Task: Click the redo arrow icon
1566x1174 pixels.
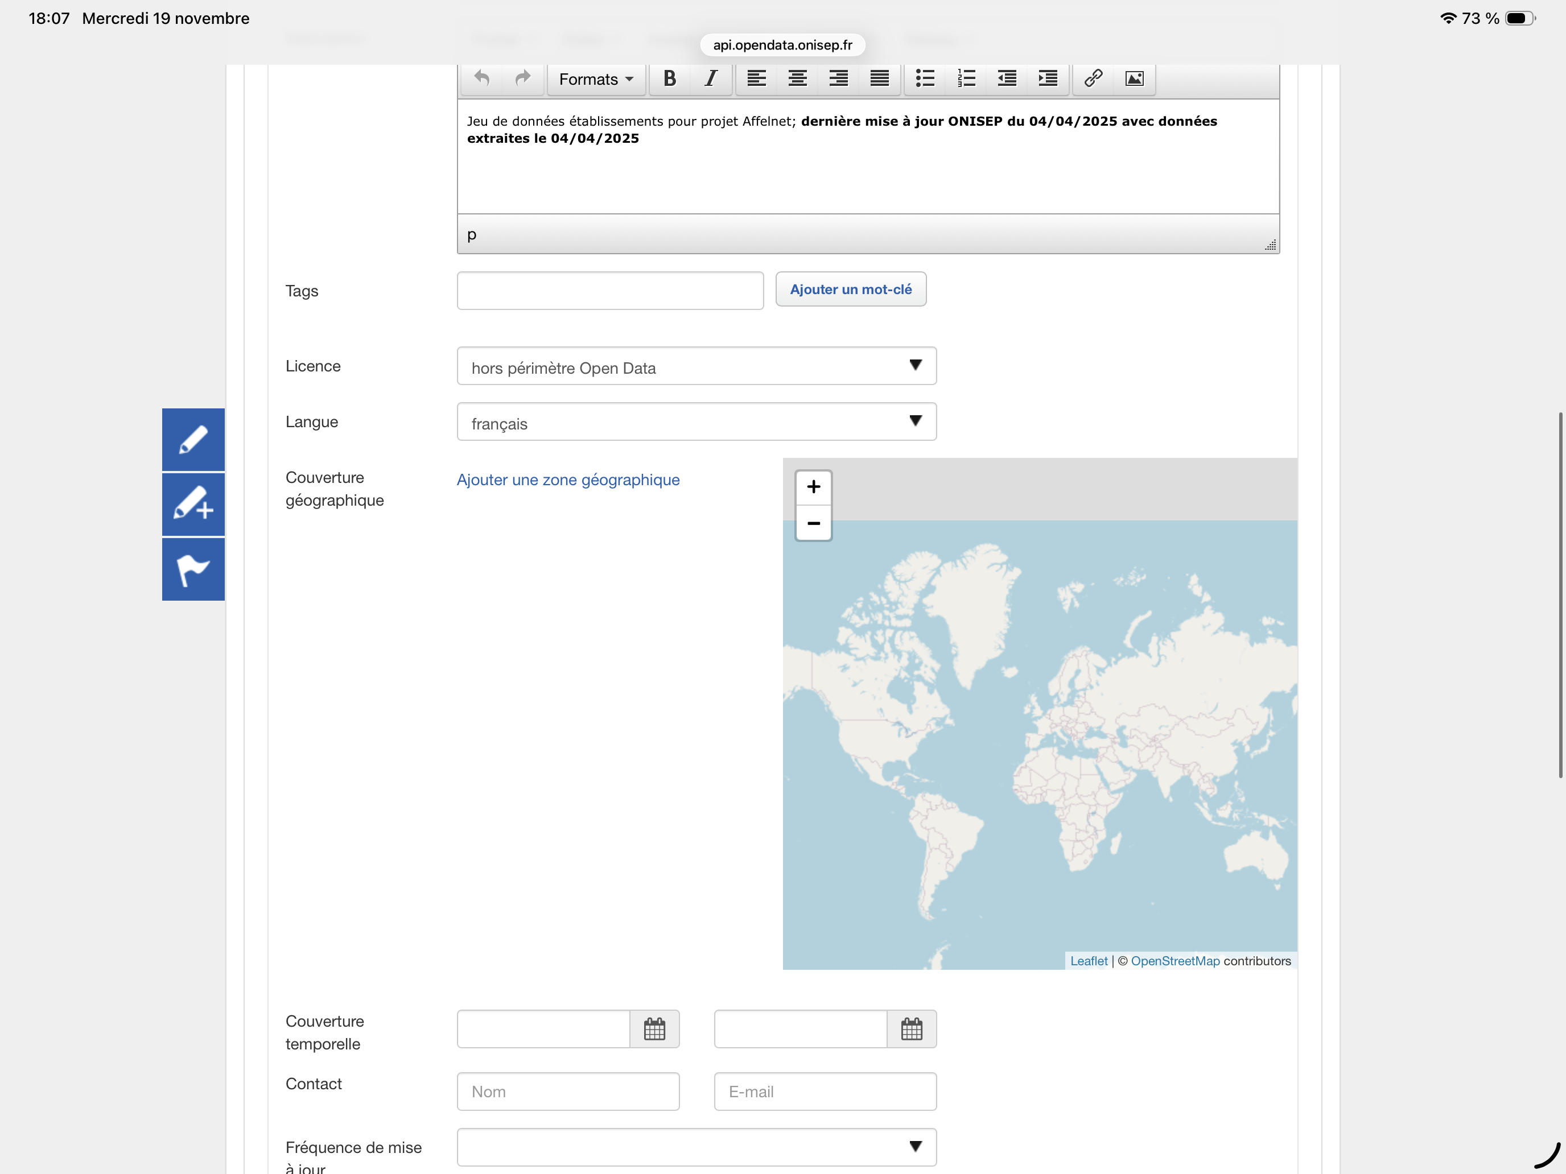Action: click(522, 78)
